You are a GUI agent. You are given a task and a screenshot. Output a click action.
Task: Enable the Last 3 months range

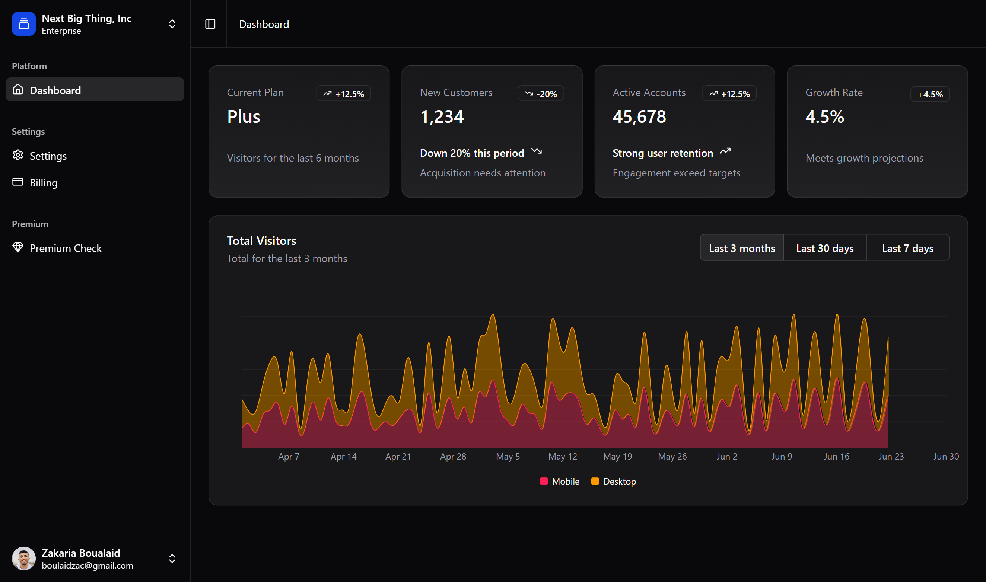click(x=742, y=247)
